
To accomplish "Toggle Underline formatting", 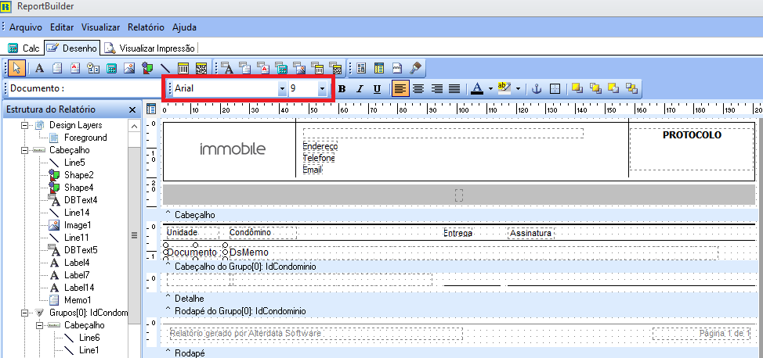I will click(377, 89).
